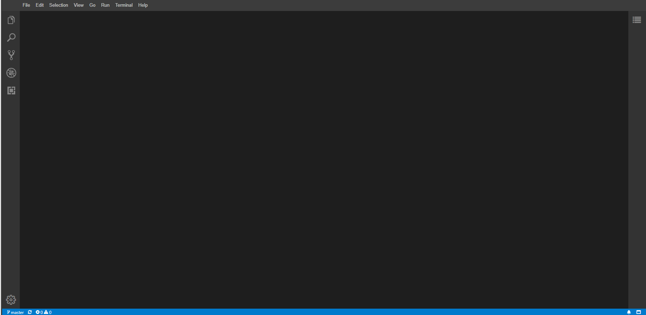Open the Go menu
Viewport: 646px width, 315px height.
[92, 5]
